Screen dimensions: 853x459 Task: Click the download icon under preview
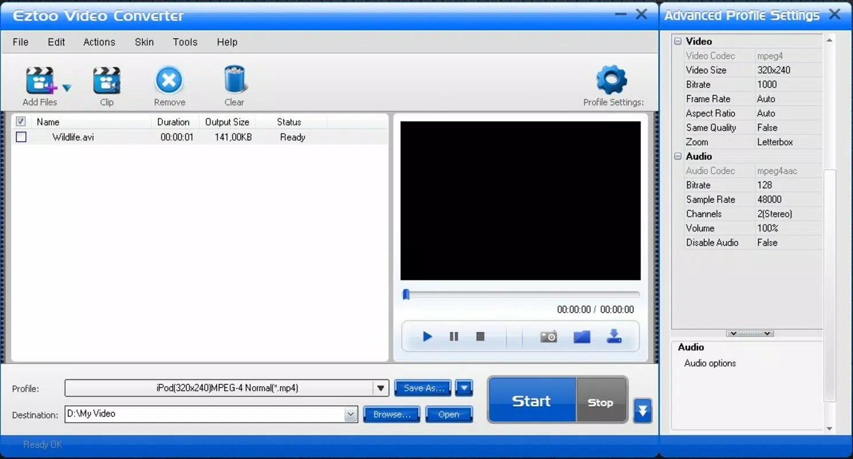[614, 336]
